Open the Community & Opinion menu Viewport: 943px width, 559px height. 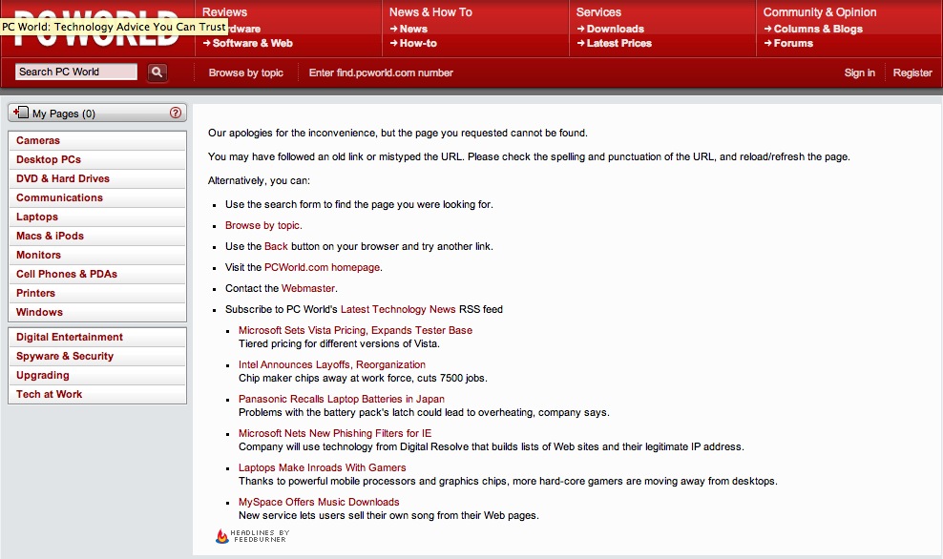click(x=820, y=12)
